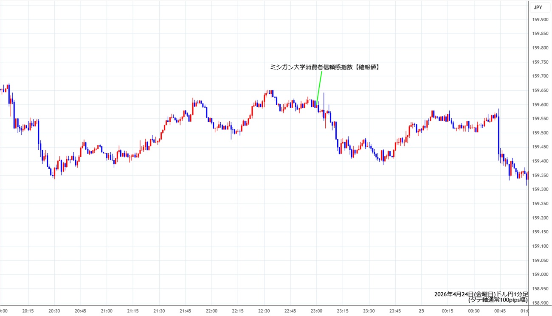
Task: Click the 158.900 price axis label
Action: 541,303
